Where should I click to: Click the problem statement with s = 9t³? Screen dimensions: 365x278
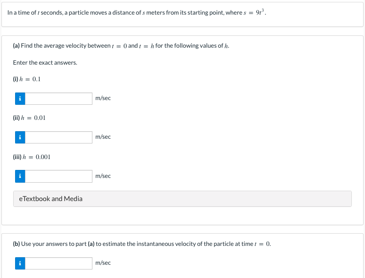point(137,12)
